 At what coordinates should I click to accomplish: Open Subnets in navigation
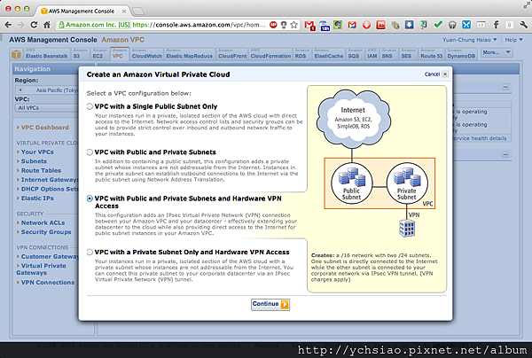click(x=34, y=161)
